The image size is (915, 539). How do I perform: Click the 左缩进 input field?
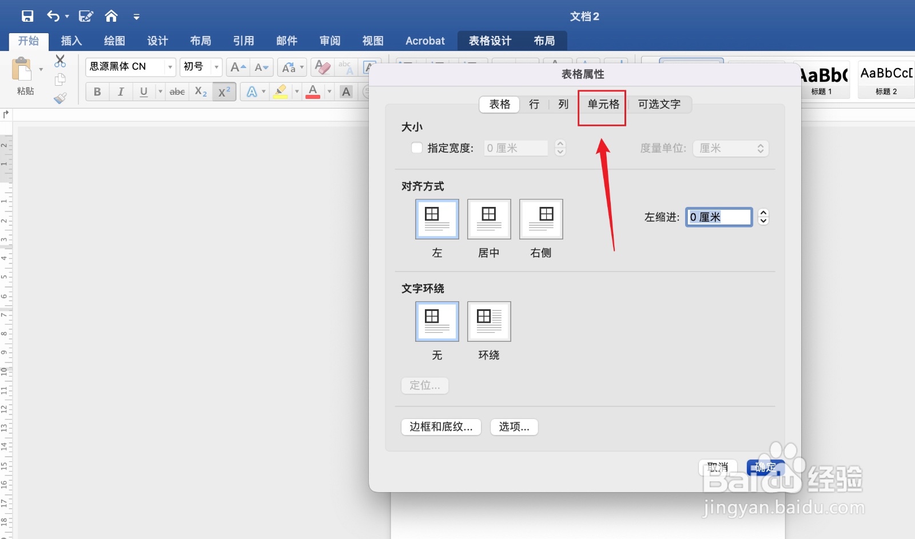(x=719, y=217)
